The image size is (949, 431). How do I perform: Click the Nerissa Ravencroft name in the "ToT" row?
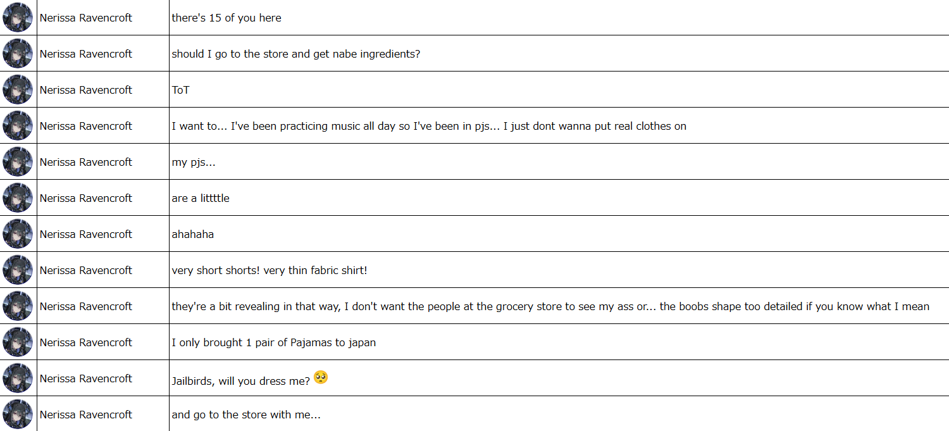(86, 90)
